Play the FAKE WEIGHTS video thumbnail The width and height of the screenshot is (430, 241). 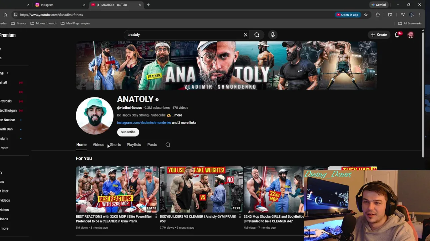(x=201, y=189)
